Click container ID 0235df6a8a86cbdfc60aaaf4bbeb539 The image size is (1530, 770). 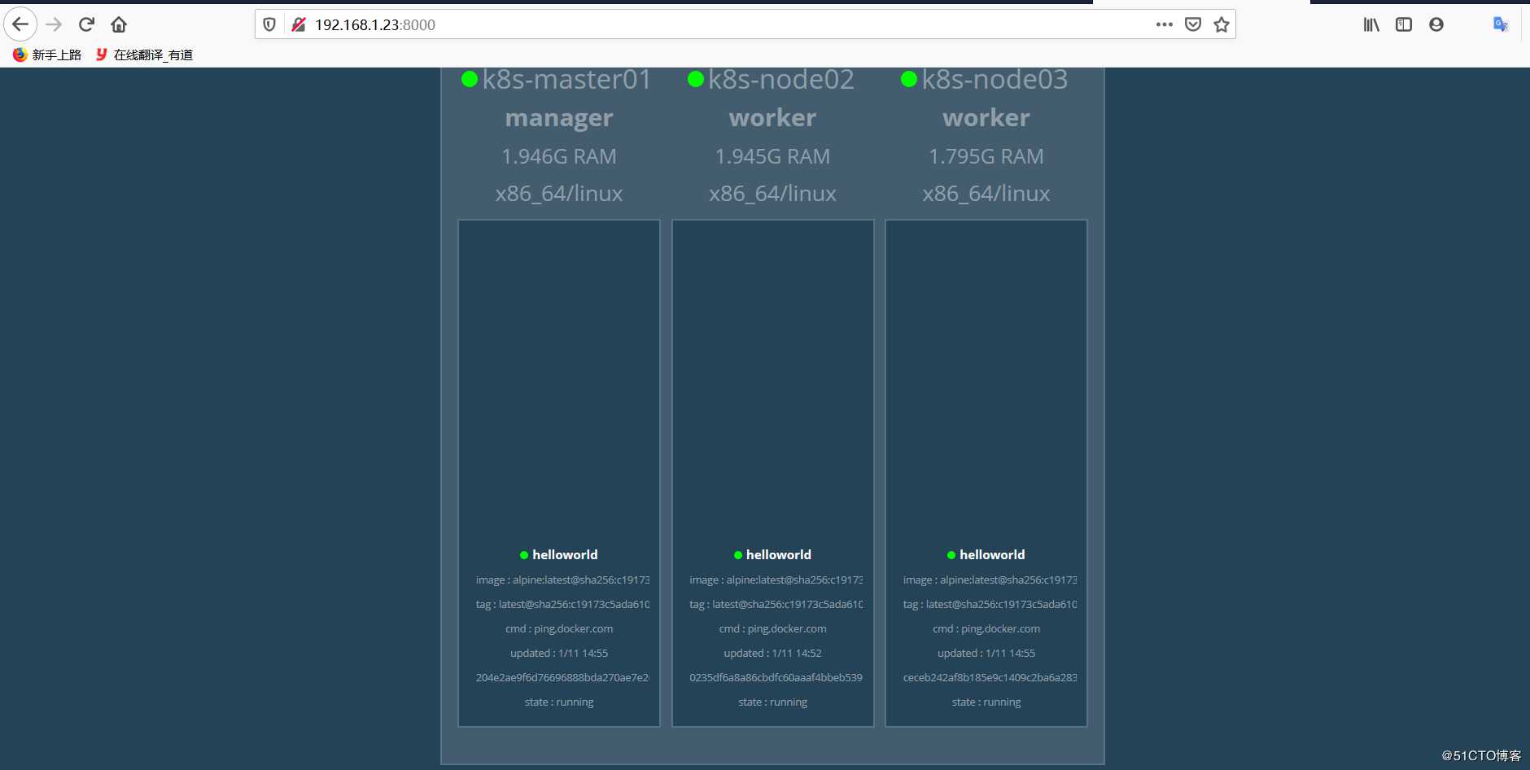776,678
